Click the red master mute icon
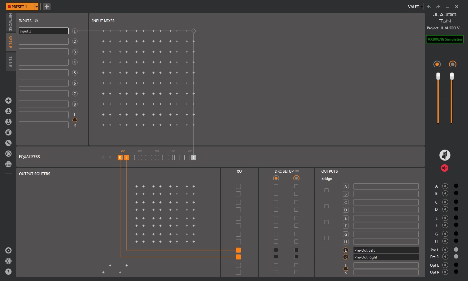Image resolution: width=468 pixels, height=281 pixels. [445, 168]
